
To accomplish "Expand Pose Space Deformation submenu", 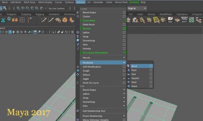I will 124,52.
